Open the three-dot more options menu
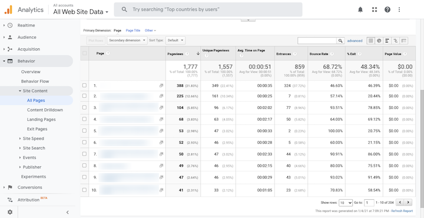This screenshot has width=424, height=218. pyautogui.click(x=399, y=10)
